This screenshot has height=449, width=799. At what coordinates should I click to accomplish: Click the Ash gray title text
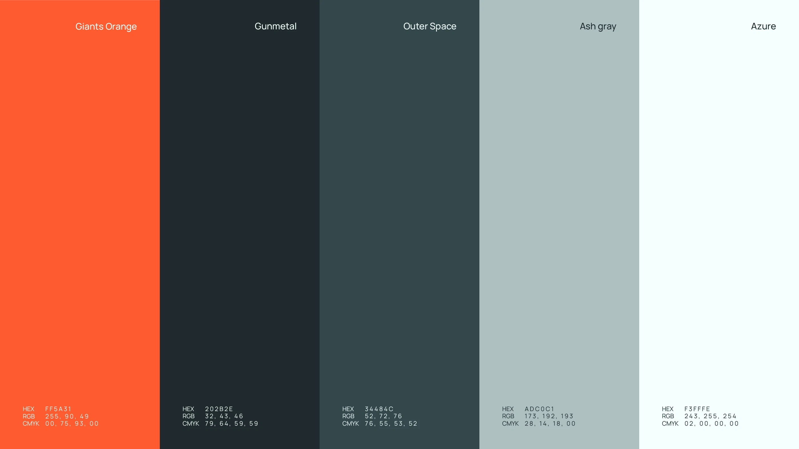click(598, 27)
